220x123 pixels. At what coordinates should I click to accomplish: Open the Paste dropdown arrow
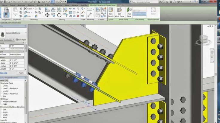point(15,16)
